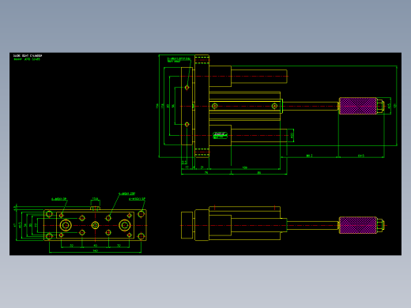Click the hex nut on the top view knob
Image resolution: width=411 pixels, height=308 pixels.
tap(380, 106)
